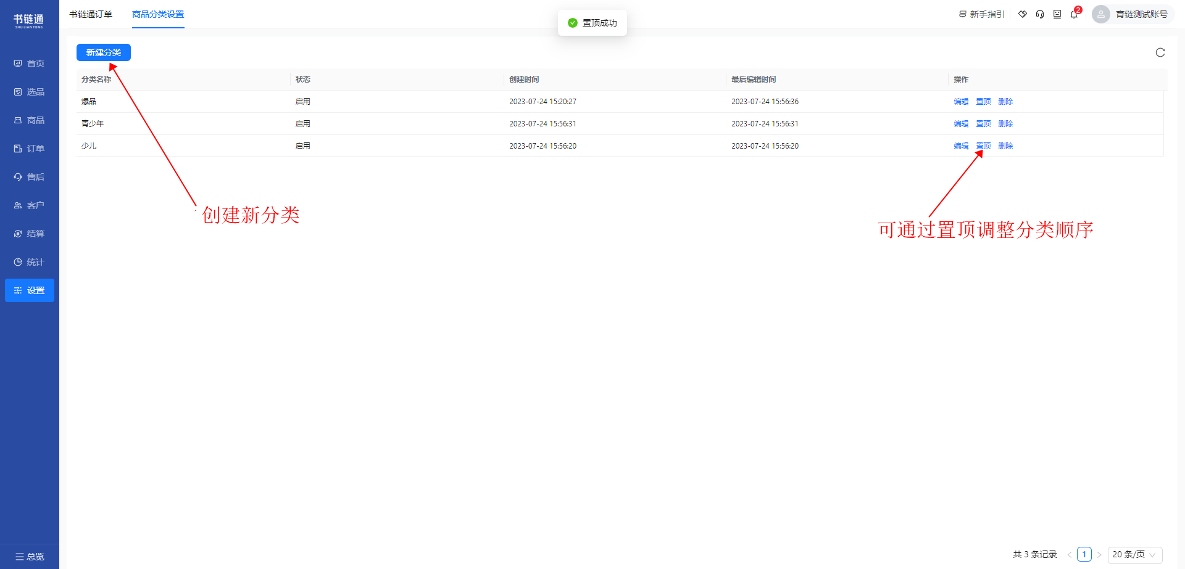Click 创建时间 column header
Image resolution: width=1185 pixels, height=569 pixels.
click(524, 80)
